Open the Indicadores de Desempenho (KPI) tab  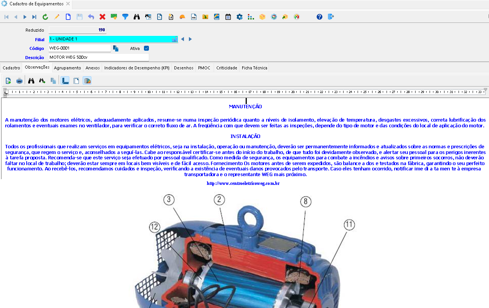click(137, 68)
